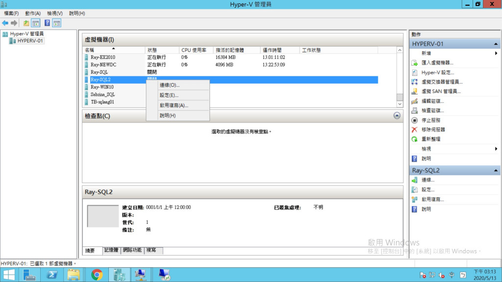Click the Hyper-V 設定 icon in actions
Viewport: 502px width, 282px height.
coord(415,72)
